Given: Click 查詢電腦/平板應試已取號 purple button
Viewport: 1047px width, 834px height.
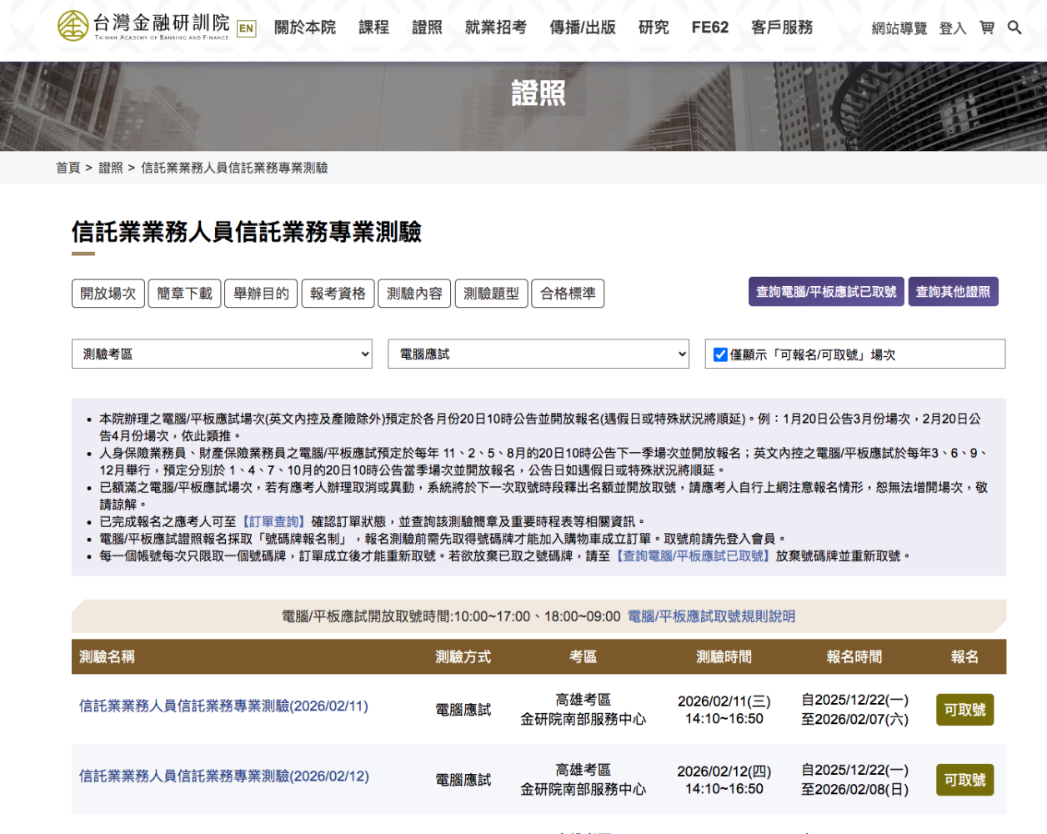Looking at the screenshot, I should [826, 292].
